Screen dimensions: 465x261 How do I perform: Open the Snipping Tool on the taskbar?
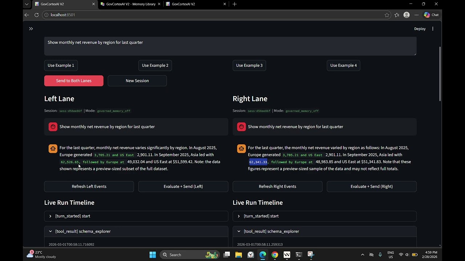[x=311, y=254]
